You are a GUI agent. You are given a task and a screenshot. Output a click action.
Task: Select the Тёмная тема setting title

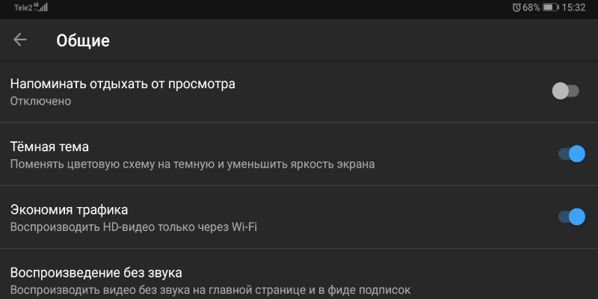[x=49, y=147]
